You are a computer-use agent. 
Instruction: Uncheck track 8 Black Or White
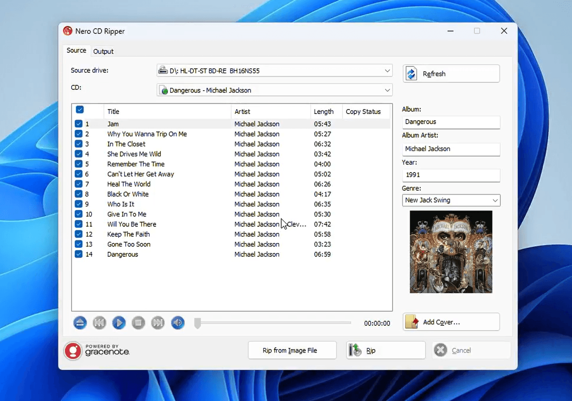tap(79, 194)
